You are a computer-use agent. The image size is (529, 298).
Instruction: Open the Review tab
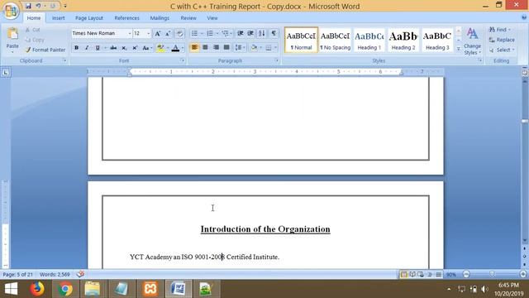pos(188,18)
